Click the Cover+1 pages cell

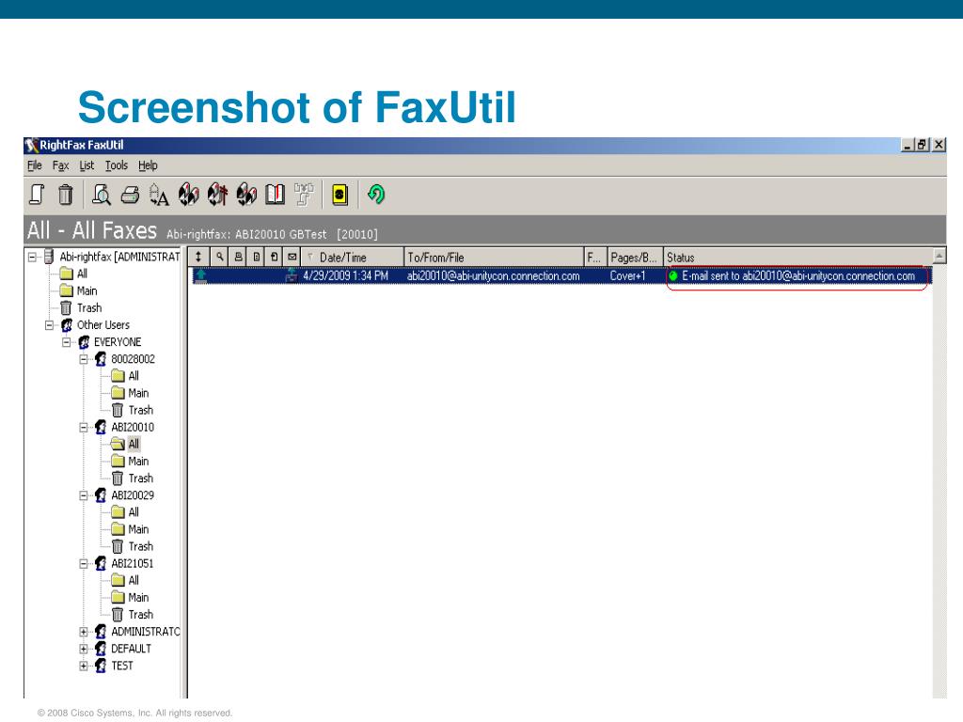click(x=627, y=275)
